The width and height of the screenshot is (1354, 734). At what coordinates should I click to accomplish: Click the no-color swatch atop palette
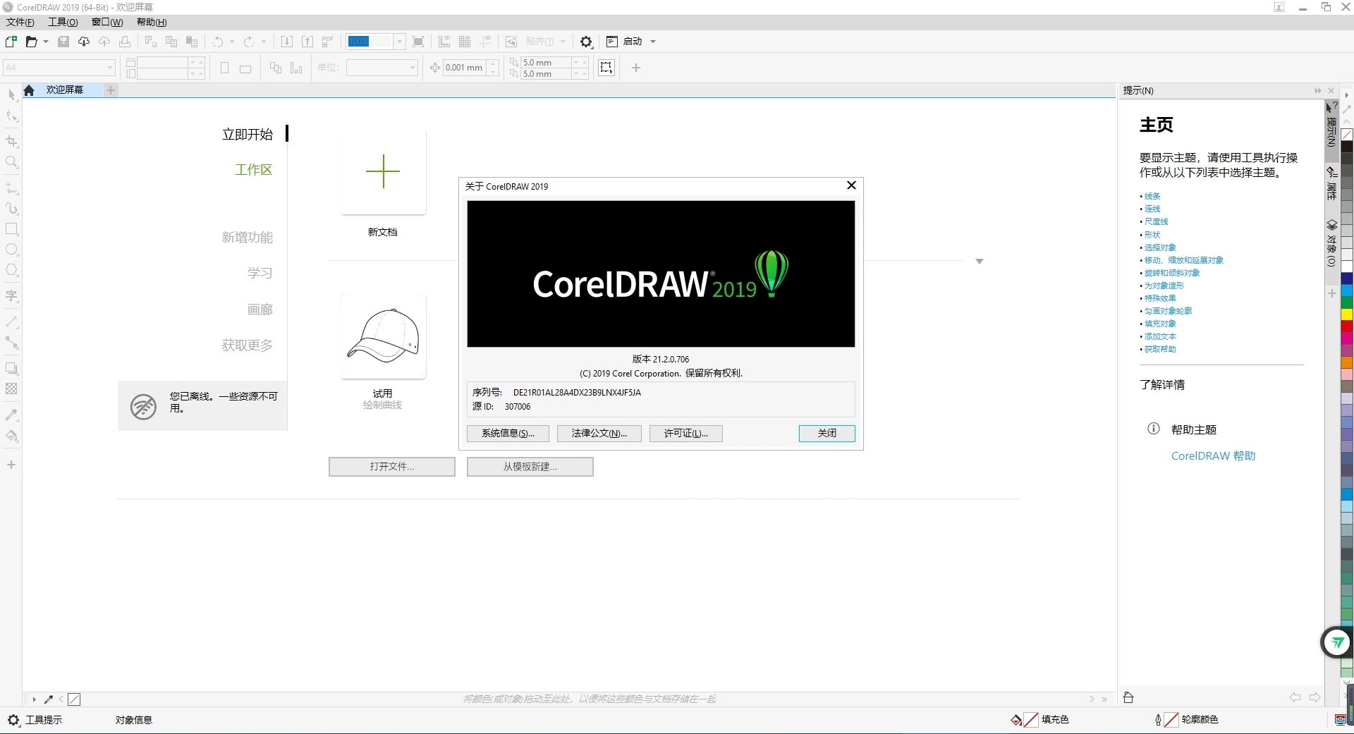[x=1347, y=134]
